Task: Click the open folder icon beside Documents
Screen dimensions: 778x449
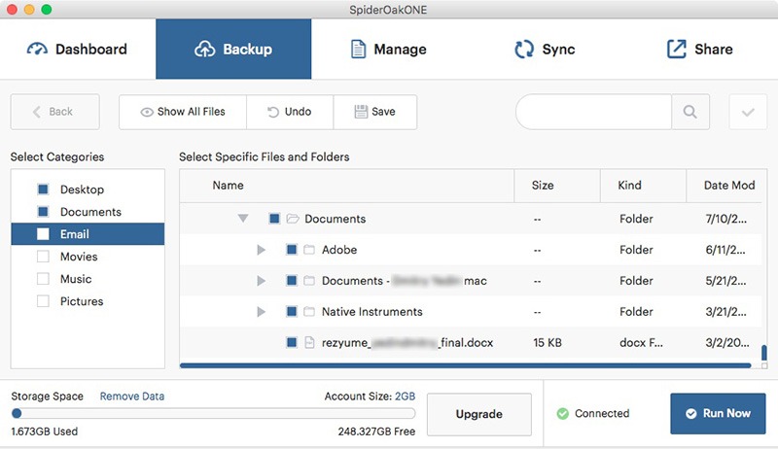Action: point(293,219)
